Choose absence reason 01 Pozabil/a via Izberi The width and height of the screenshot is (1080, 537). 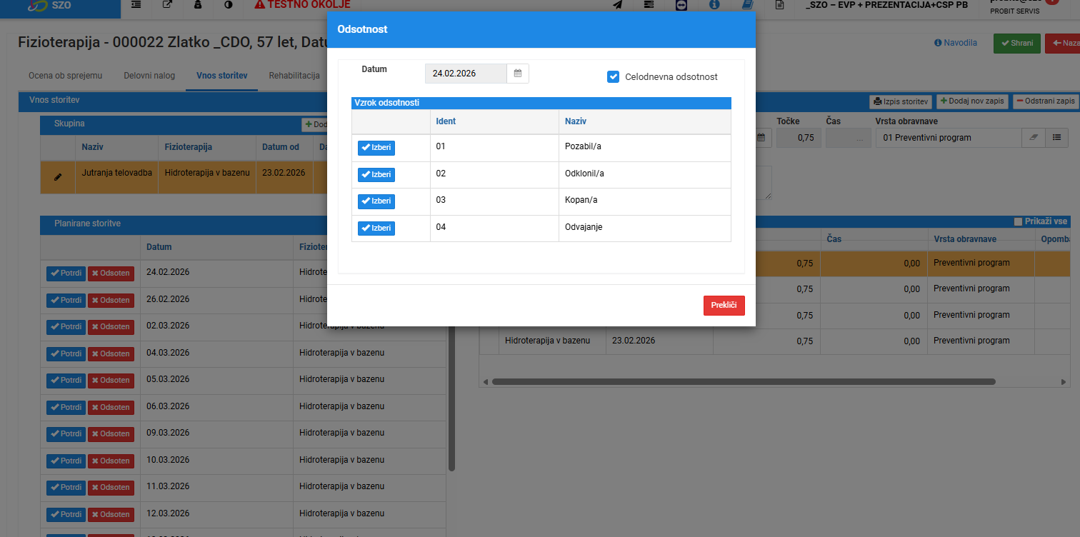[x=376, y=148]
